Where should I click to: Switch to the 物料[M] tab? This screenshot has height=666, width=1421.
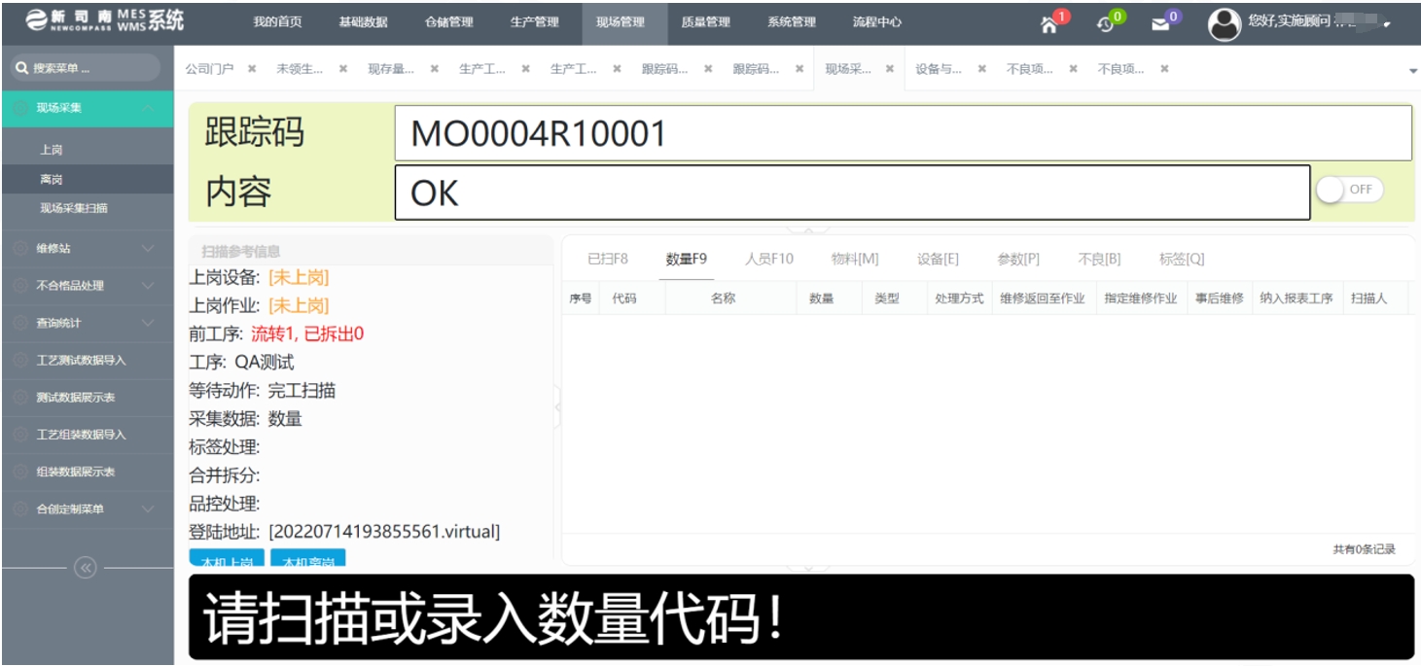coord(855,259)
